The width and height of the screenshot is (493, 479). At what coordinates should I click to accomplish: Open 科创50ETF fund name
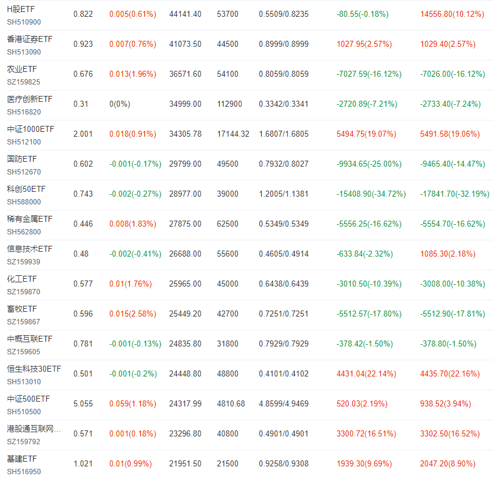click(x=26, y=189)
